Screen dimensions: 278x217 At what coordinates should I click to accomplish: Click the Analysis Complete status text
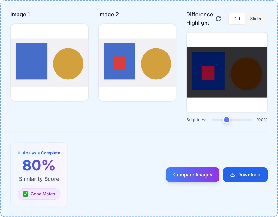pos(41,153)
